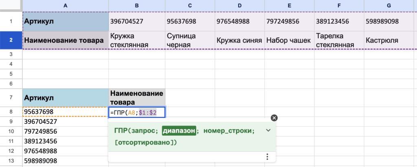Select cell with 95637698 in row 1

pyautogui.click(x=190, y=22)
